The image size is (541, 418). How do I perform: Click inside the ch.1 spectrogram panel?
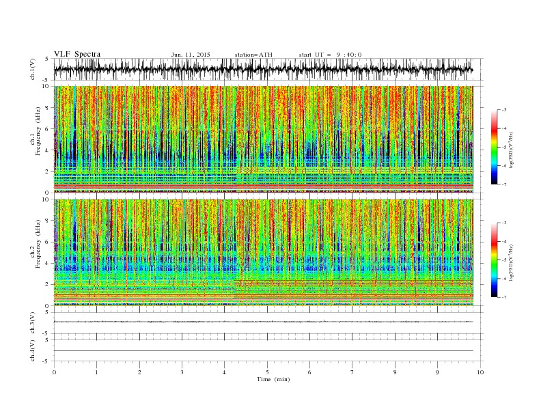[263, 139]
